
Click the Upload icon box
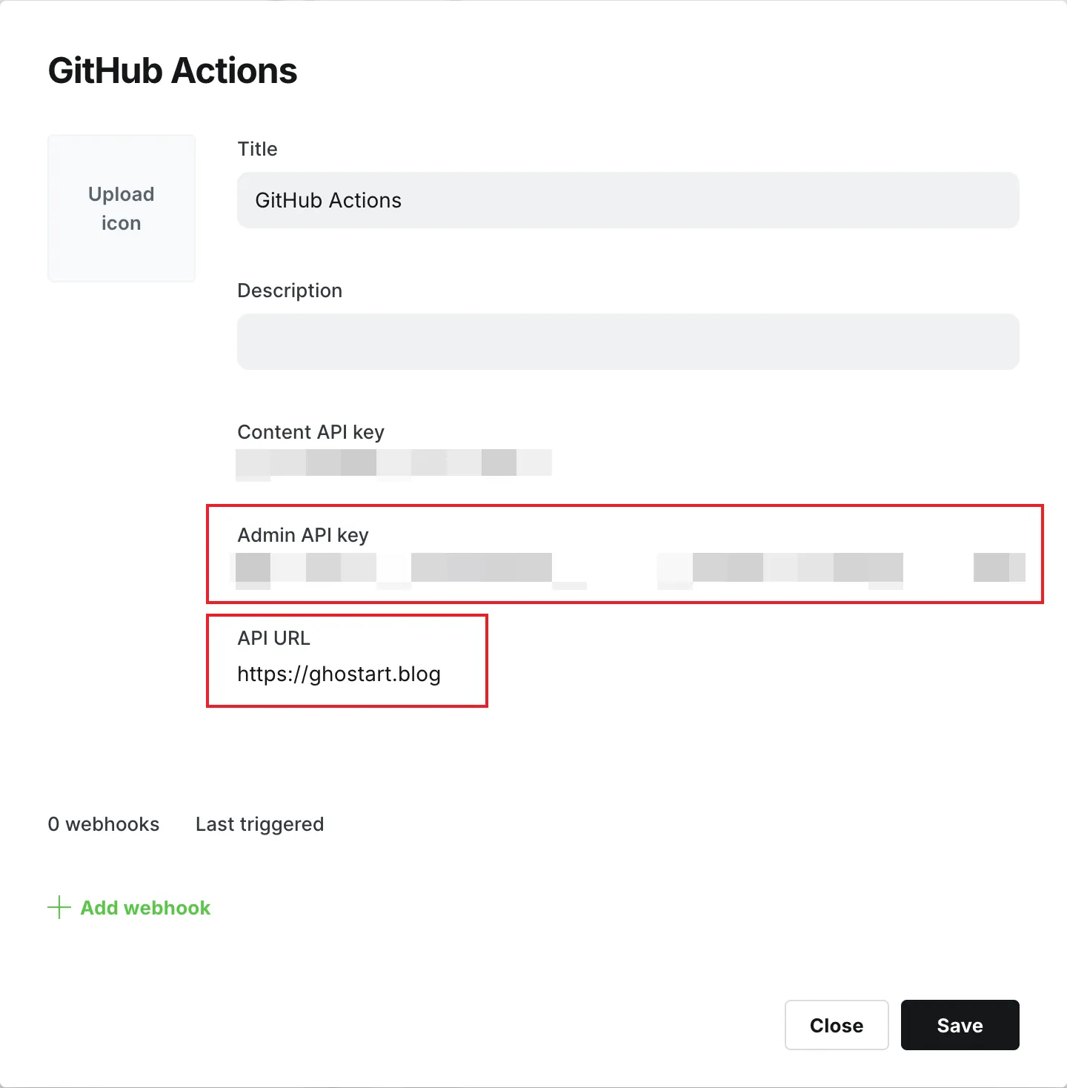point(121,208)
